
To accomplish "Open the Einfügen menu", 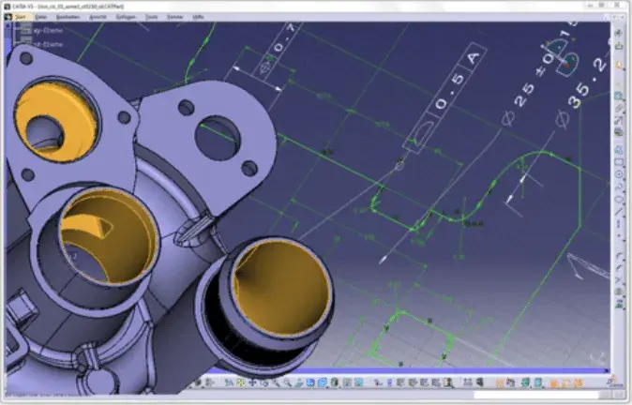I will coord(126,17).
